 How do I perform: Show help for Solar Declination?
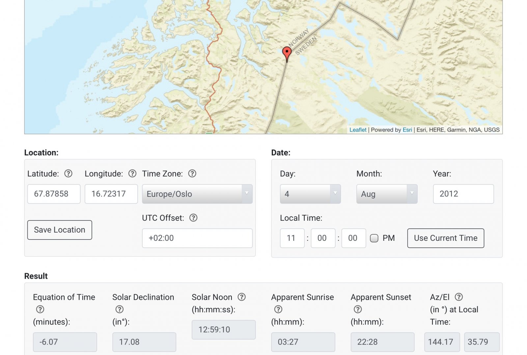click(x=120, y=309)
